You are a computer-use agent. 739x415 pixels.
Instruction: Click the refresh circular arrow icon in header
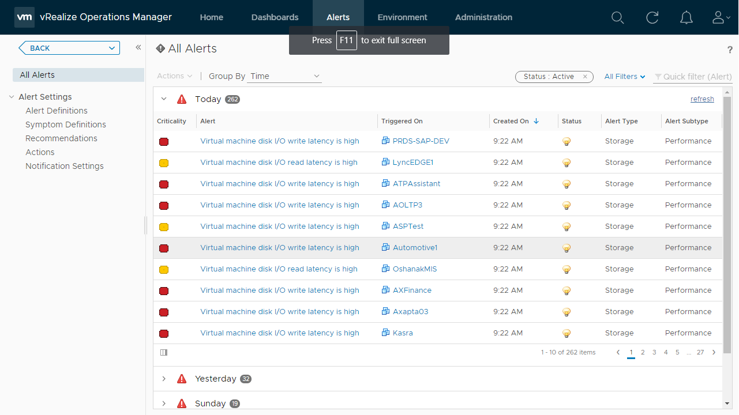(x=652, y=18)
